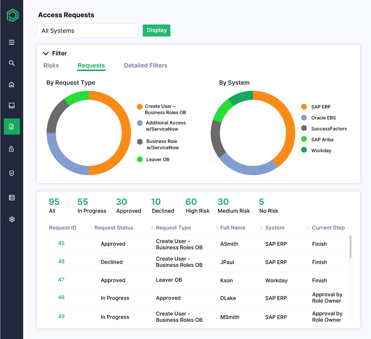
Task: Select the Home icon in the sidebar
Action: [x=12, y=84]
